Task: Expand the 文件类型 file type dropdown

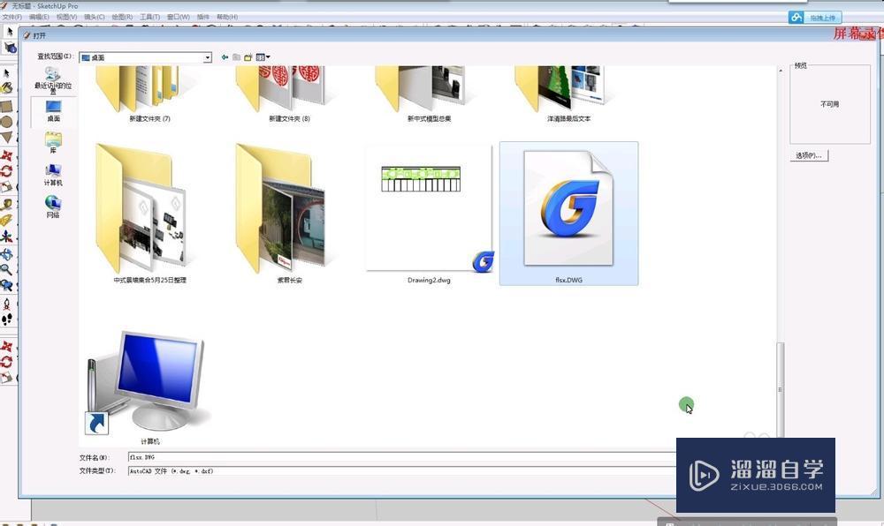Action: click(x=401, y=471)
